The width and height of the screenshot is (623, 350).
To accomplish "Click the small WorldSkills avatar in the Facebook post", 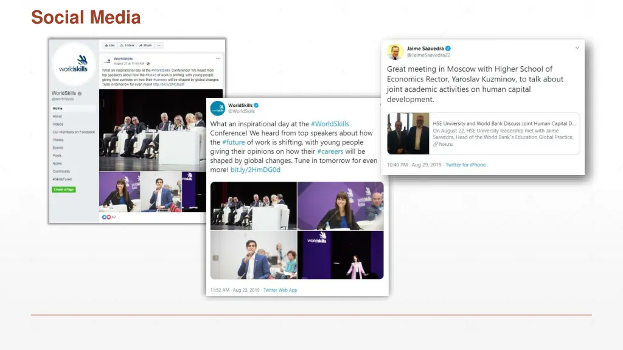I will [x=107, y=61].
